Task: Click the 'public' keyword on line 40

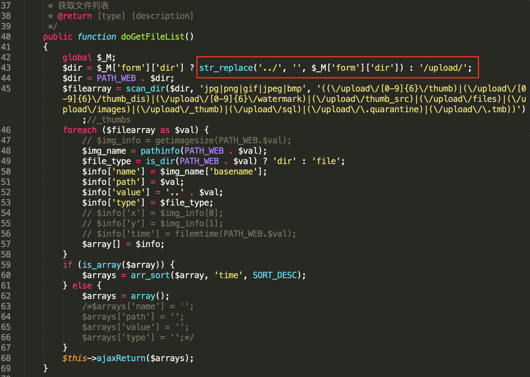Action: coord(58,37)
